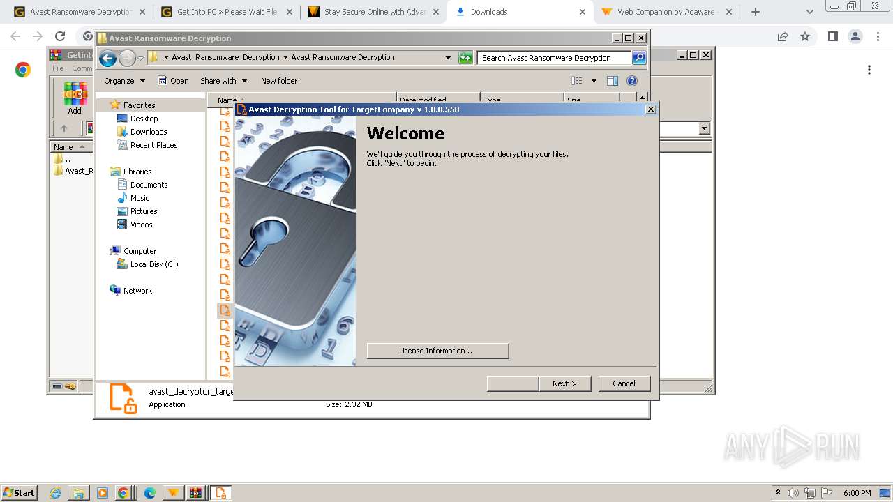Open the Pictures library
The width and height of the screenshot is (893, 502).
(144, 211)
